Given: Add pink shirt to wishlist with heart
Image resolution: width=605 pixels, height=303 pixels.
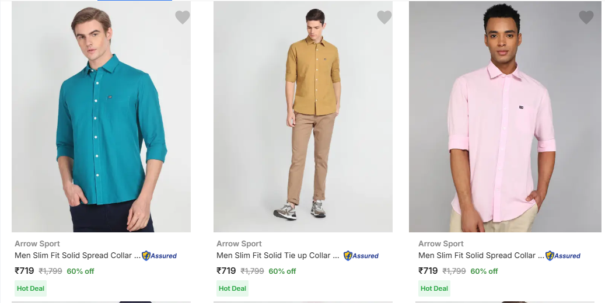Looking at the screenshot, I should point(586,18).
